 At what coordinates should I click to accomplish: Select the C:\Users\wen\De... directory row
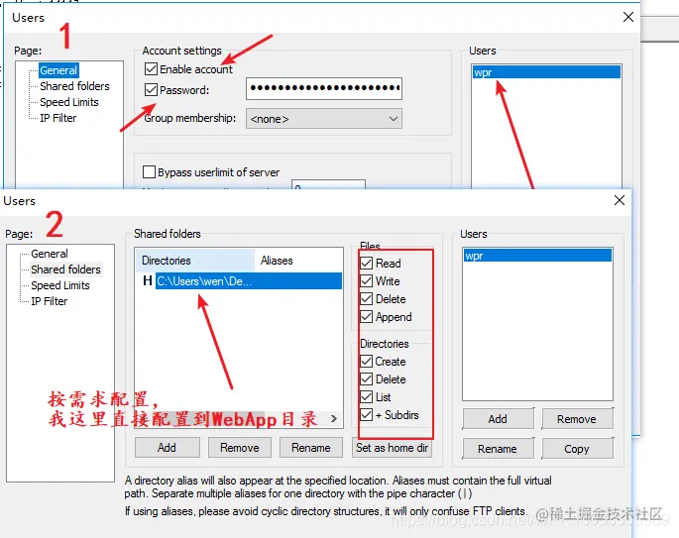point(248,281)
